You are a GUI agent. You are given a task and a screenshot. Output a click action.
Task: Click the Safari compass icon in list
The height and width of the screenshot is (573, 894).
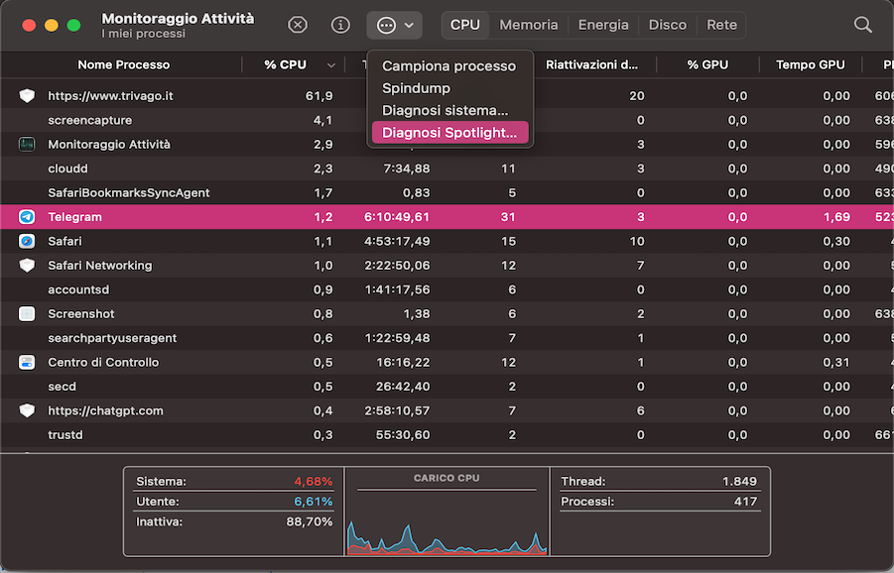click(x=27, y=241)
